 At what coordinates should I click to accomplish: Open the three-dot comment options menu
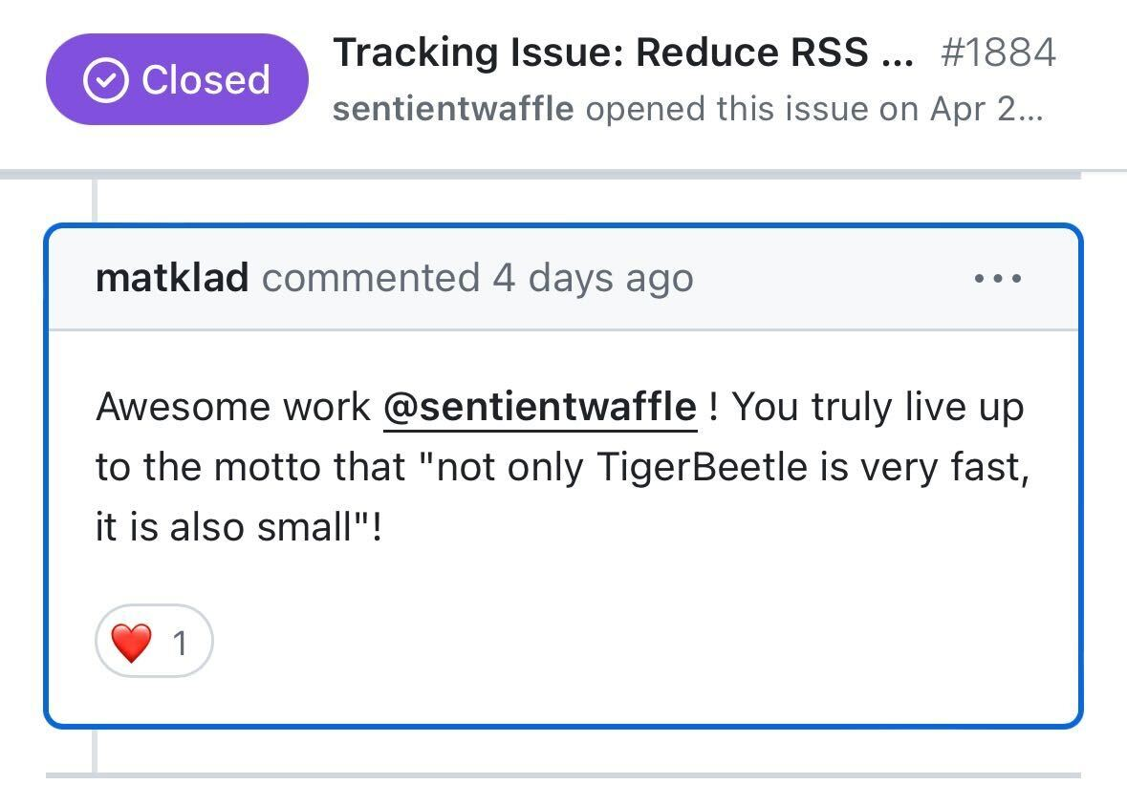(998, 279)
